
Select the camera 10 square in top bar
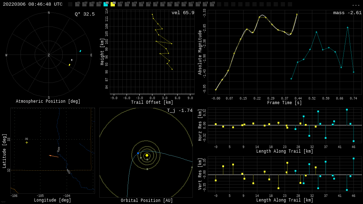pos(141,4)
